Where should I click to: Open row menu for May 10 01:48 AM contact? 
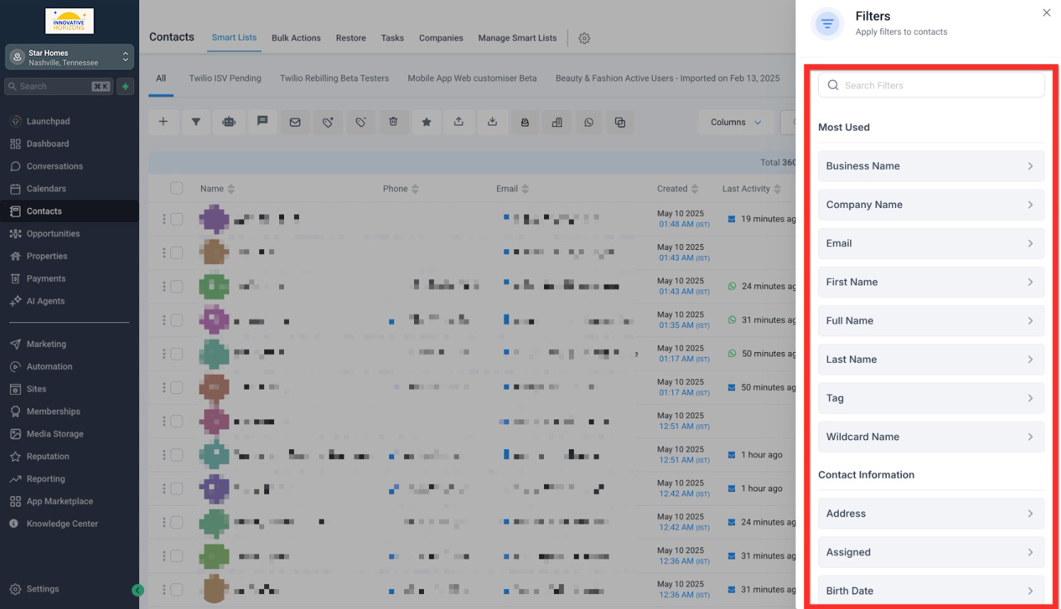click(x=164, y=219)
